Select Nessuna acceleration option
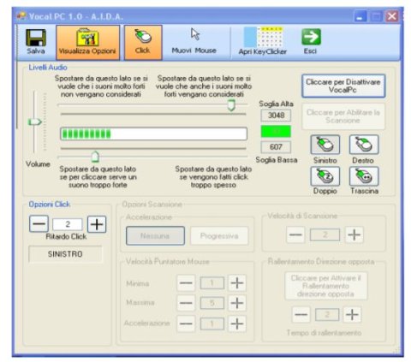Viewport: 411px width, 362px height. [x=155, y=236]
